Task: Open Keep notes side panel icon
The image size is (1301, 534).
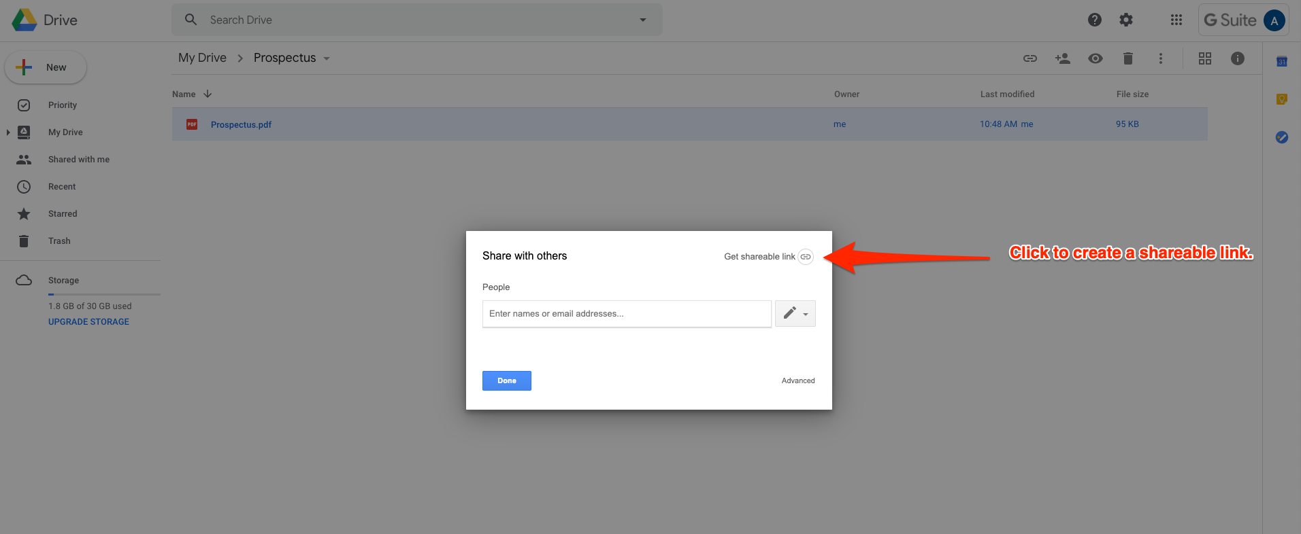Action: [x=1282, y=99]
